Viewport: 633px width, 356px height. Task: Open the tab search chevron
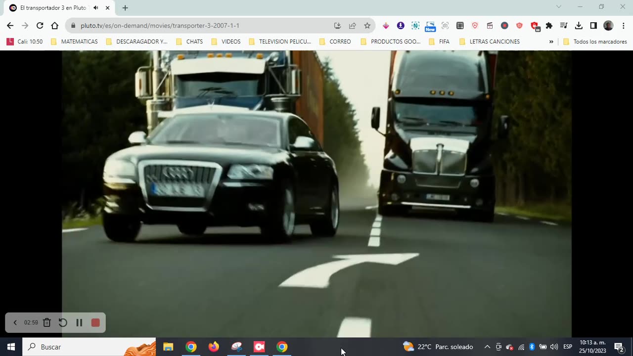tap(559, 7)
